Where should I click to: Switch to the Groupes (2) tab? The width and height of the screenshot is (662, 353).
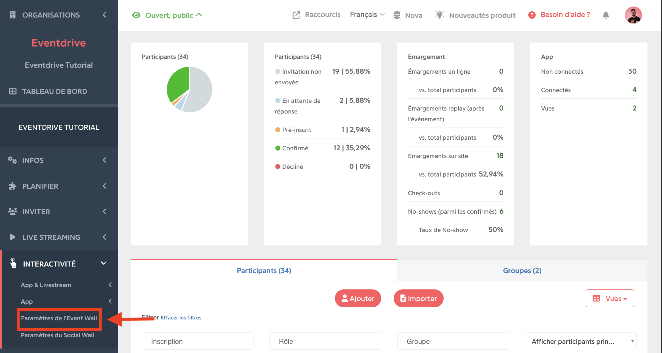tap(522, 271)
